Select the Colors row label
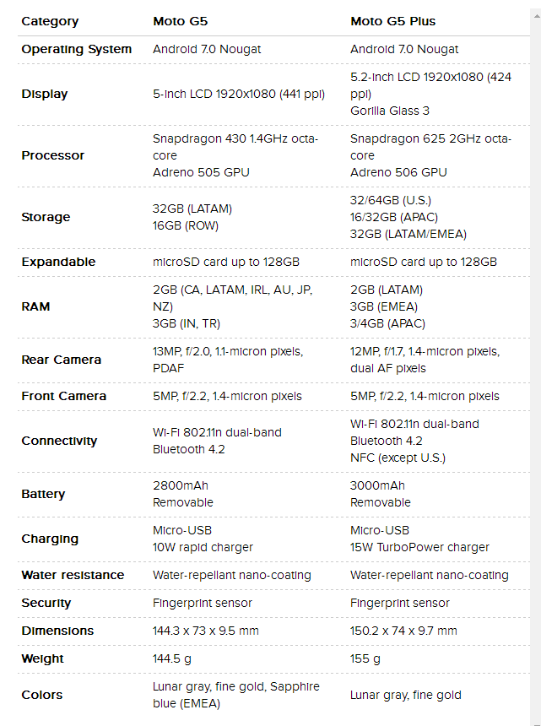Screen dimensions: 541x726 [42, 695]
